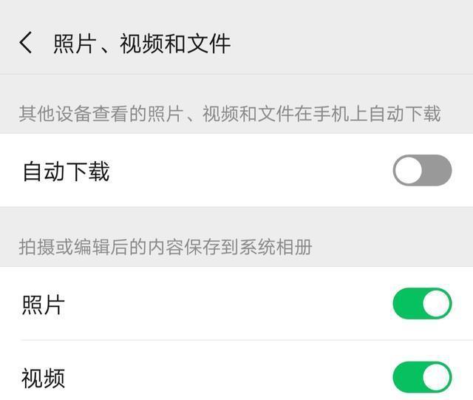Select the 视频 row label
The image size is (473, 400).
click(x=44, y=378)
